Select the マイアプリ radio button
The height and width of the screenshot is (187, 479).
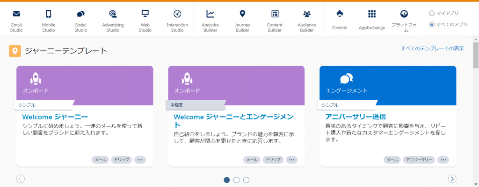pos(432,14)
